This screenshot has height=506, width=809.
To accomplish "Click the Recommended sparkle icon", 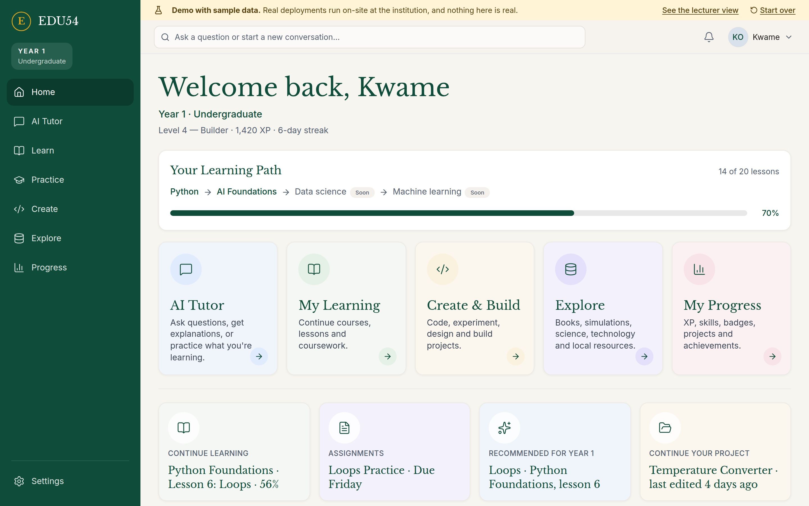I will 505,428.
